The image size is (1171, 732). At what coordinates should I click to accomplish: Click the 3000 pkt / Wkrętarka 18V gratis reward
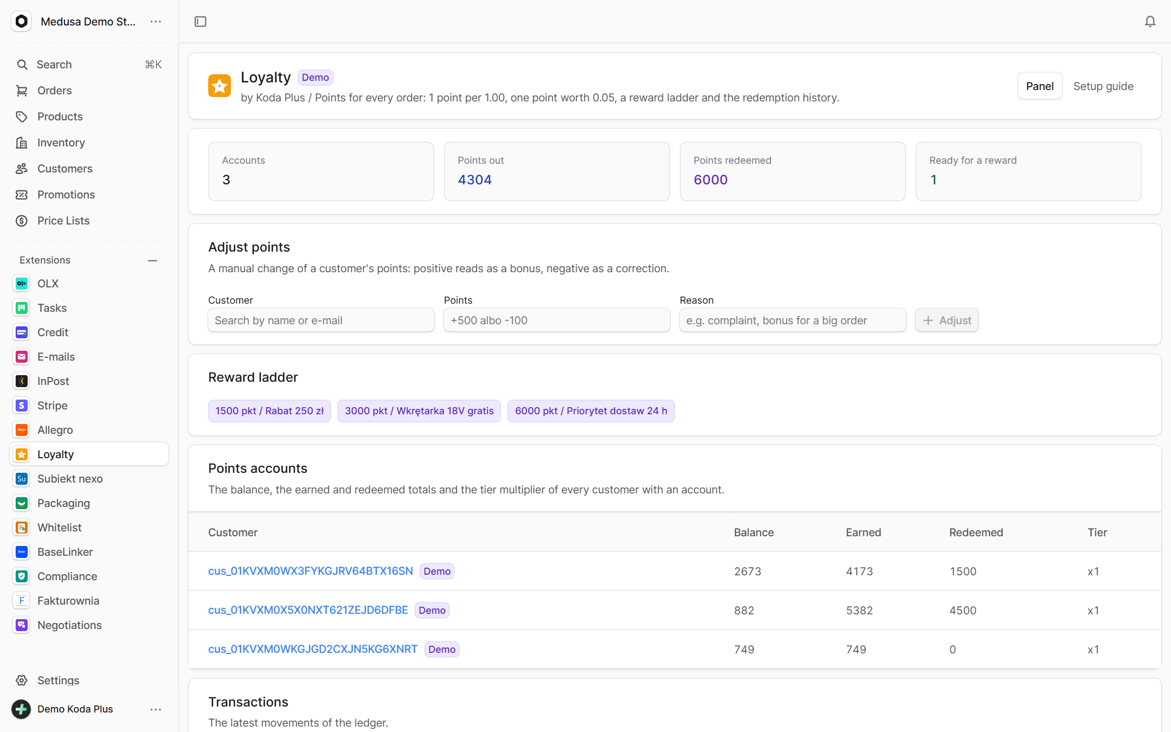point(419,411)
